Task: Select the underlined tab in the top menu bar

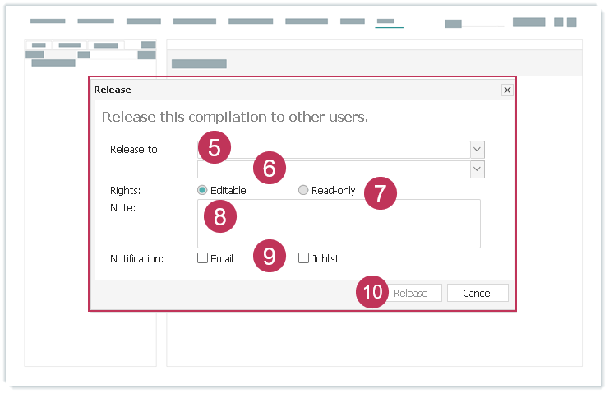Action: [387, 21]
